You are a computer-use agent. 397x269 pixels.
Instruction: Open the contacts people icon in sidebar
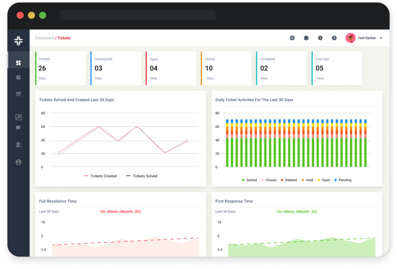coord(19,144)
